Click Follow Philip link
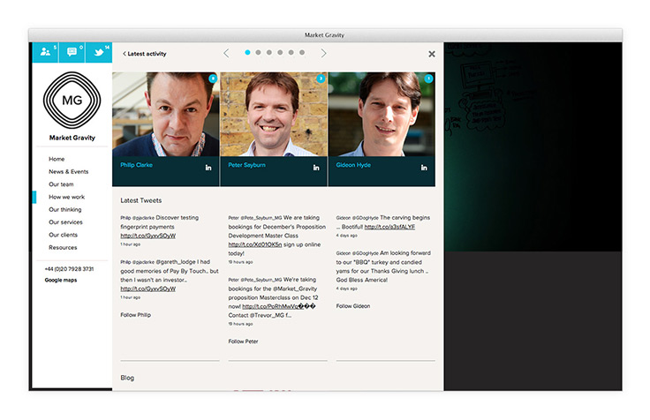 (x=135, y=315)
